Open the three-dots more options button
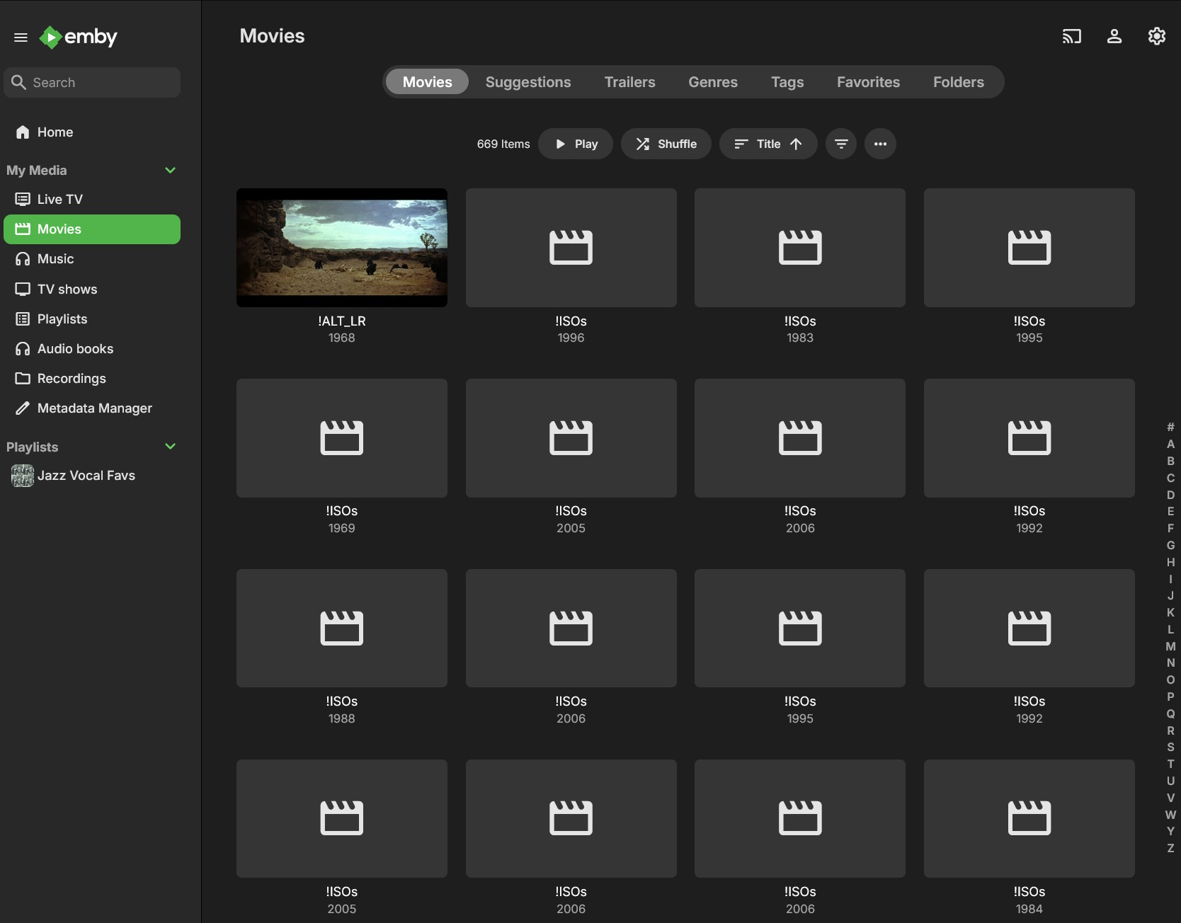1181x923 pixels. [880, 144]
